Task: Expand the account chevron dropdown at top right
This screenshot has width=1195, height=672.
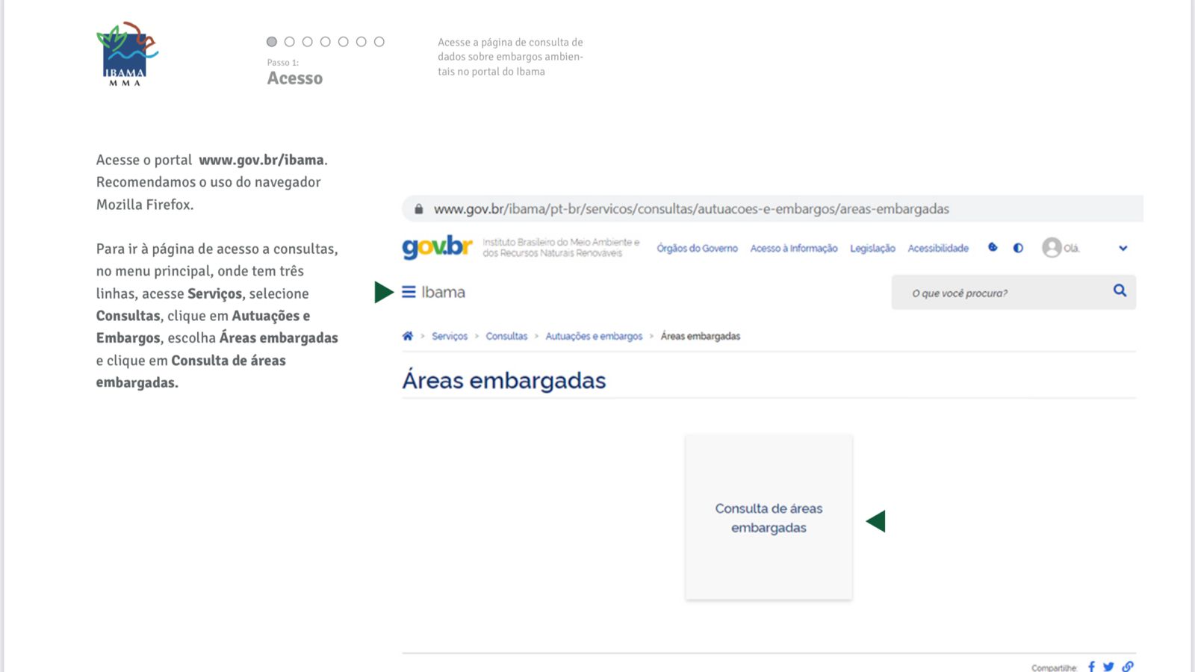Action: point(1123,248)
